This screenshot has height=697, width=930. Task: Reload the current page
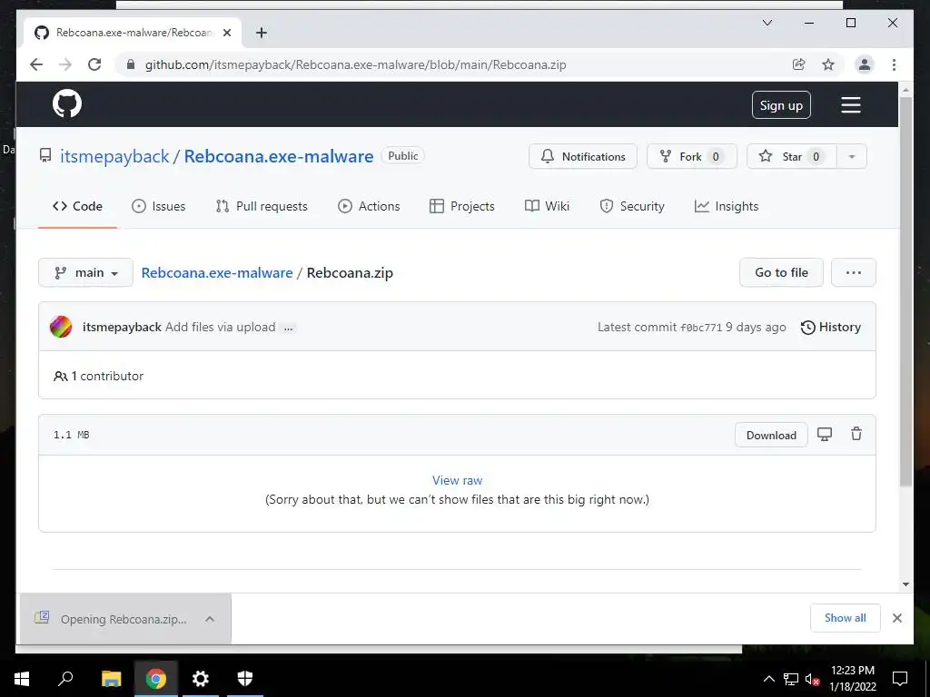94,64
